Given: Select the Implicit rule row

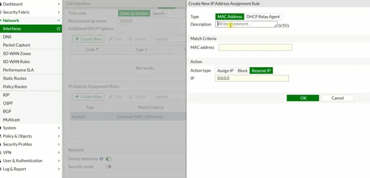Looking at the screenshot, I should [128, 117].
